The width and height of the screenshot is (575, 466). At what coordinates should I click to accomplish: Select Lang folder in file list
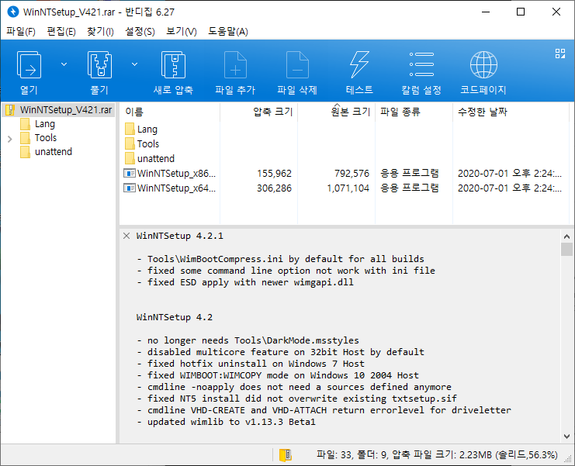[147, 129]
